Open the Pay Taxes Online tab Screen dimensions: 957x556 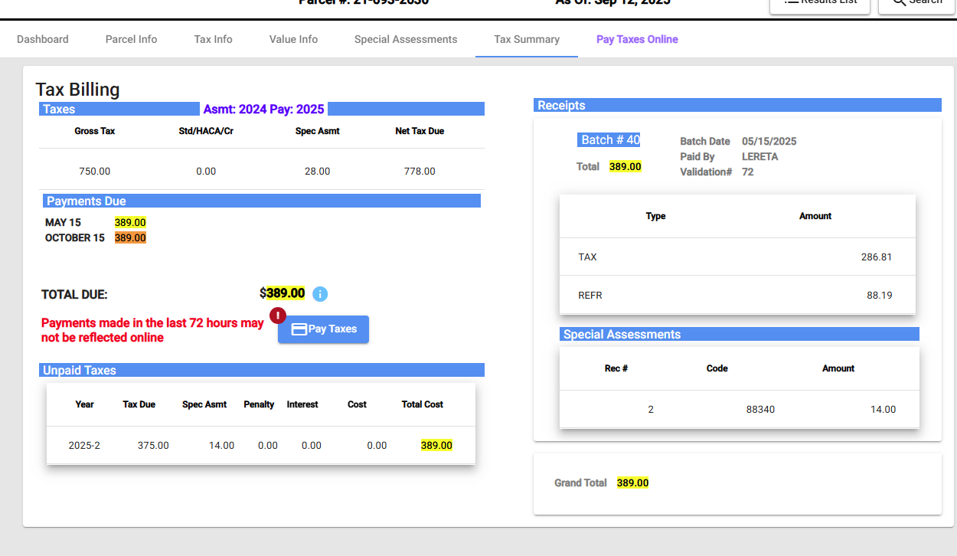pyautogui.click(x=637, y=39)
